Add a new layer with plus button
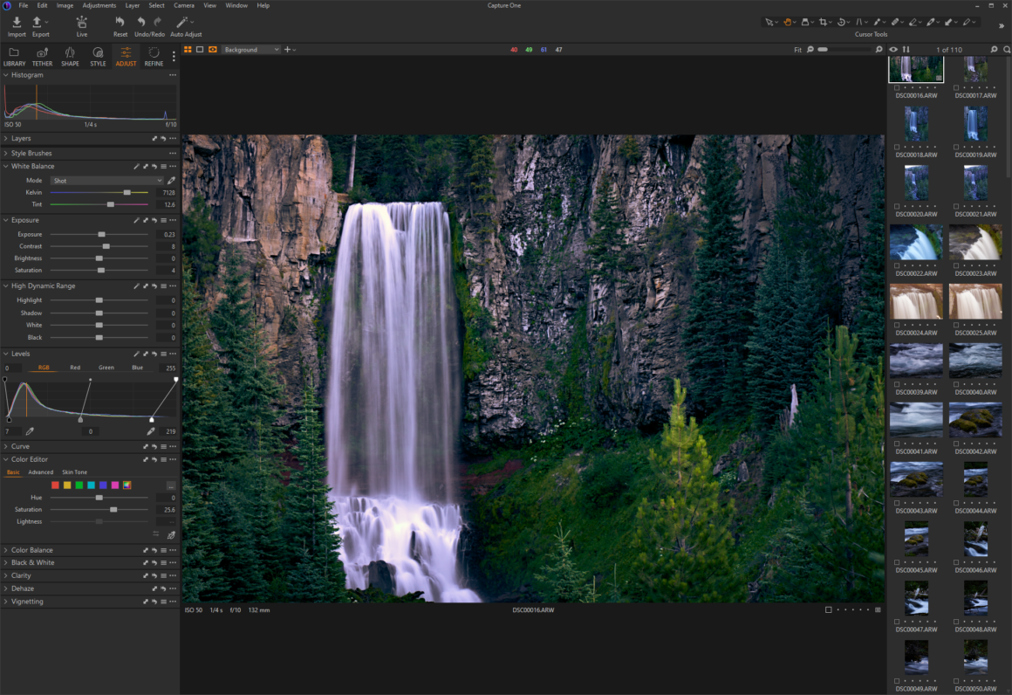 287,49
